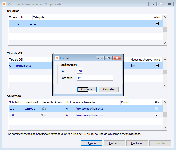176x150 pixels.
Task: Click the Tipo de OS scrollbar thumb
Action: (165, 72)
